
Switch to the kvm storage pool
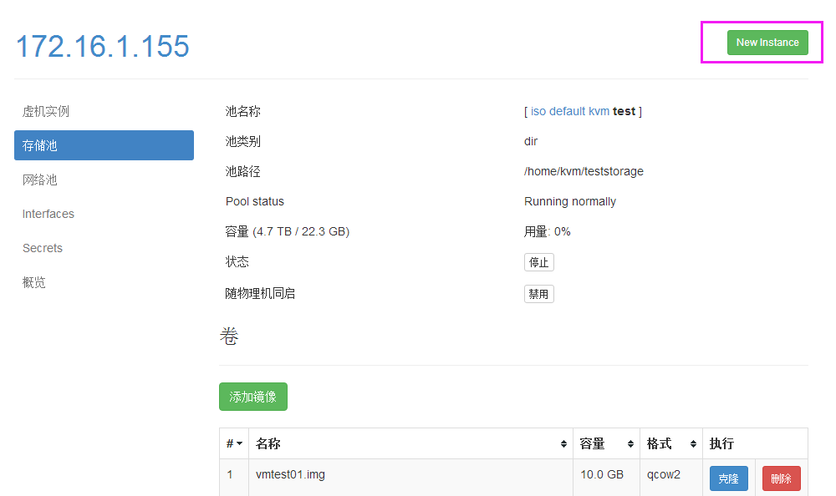pos(599,111)
